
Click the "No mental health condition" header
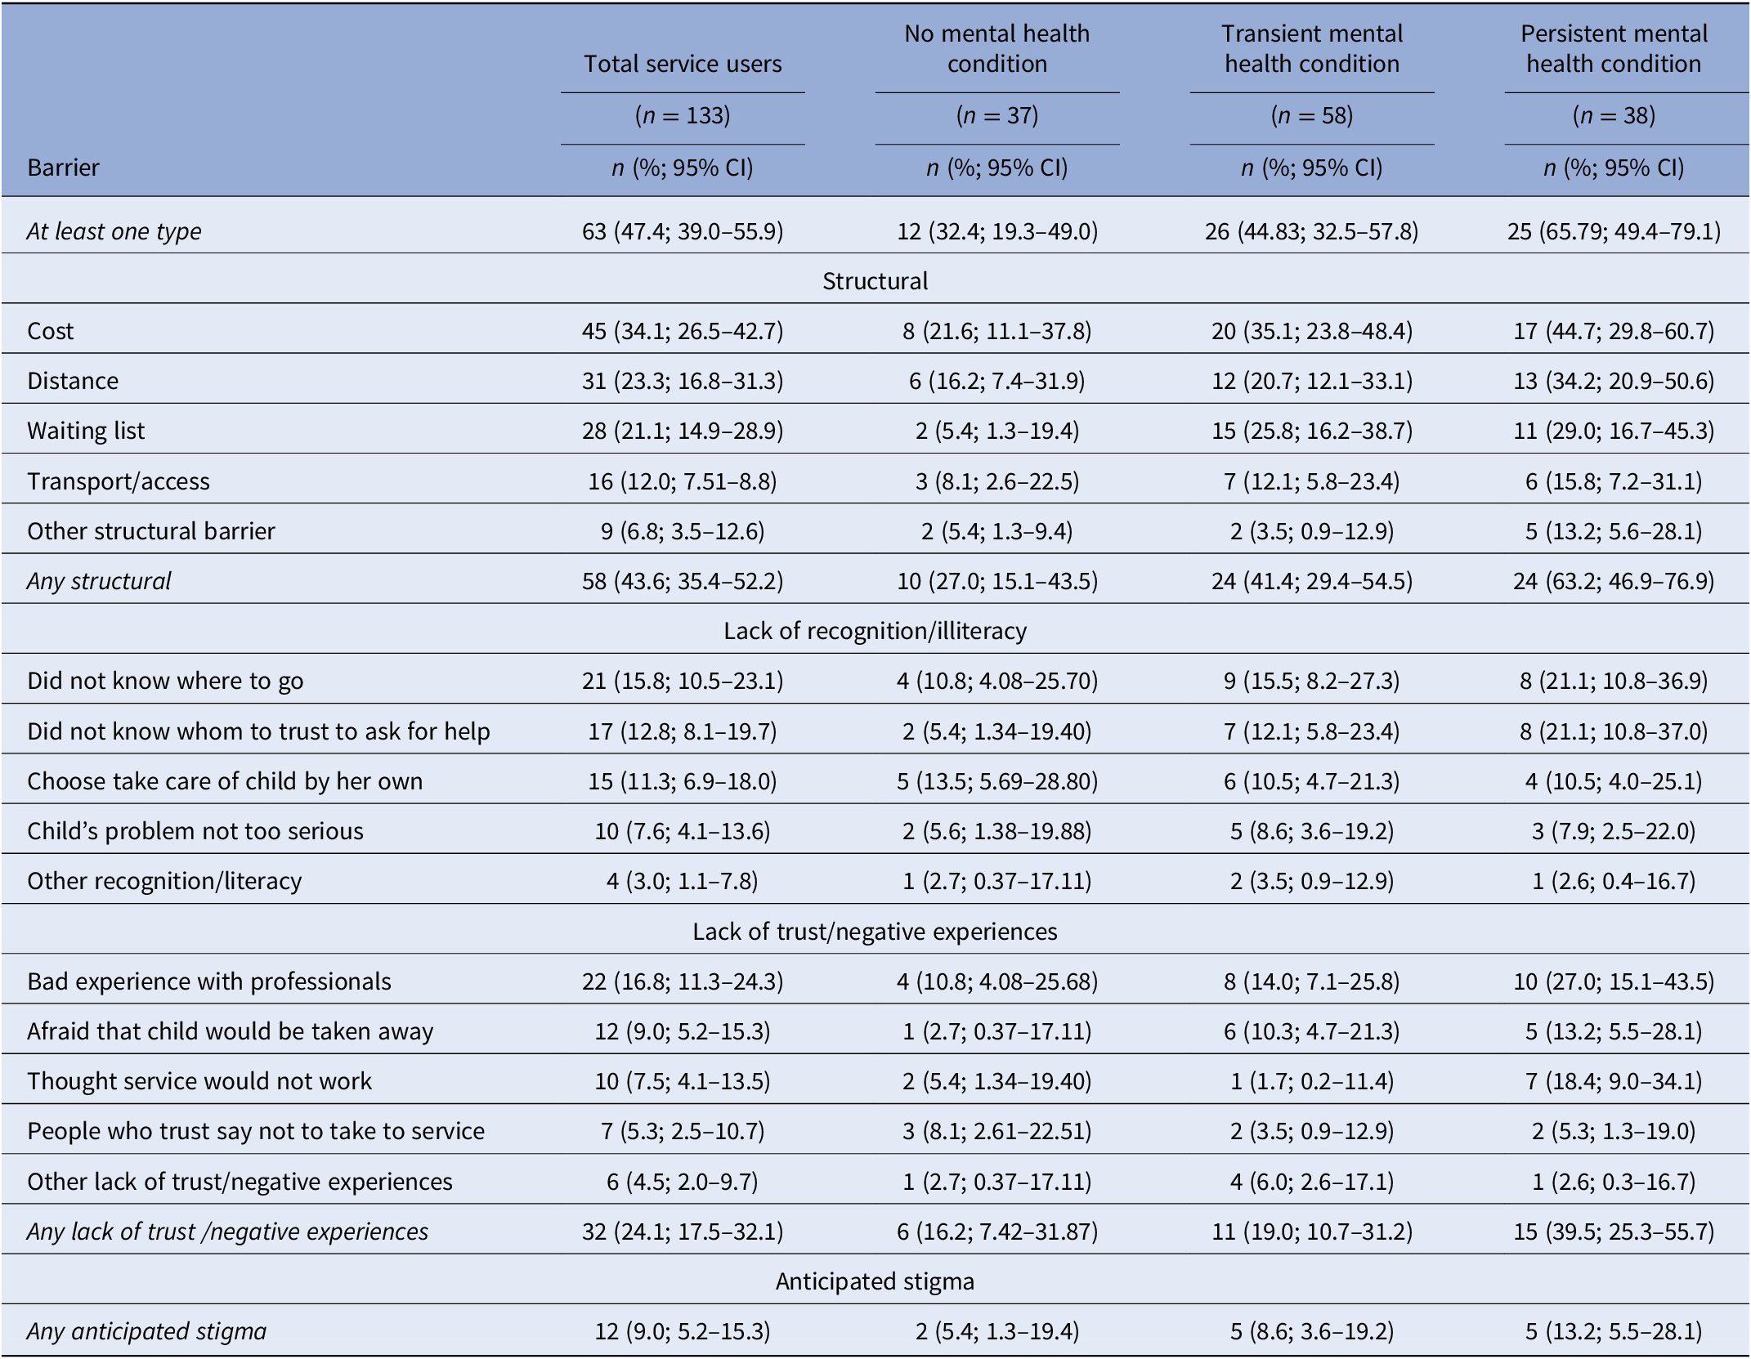tap(996, 48)
